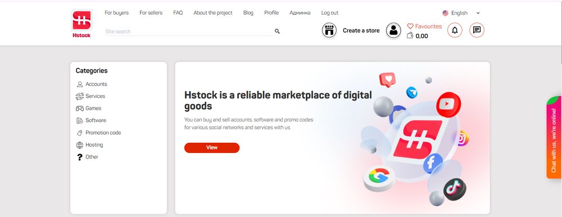Click the red View button
Viewport: 562px width, 217px height.
coord(212,148)
